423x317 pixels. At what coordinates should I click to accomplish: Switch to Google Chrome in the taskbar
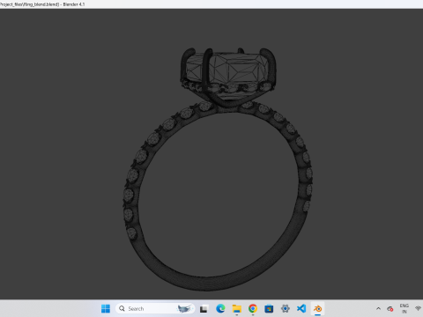pos(253,309)
